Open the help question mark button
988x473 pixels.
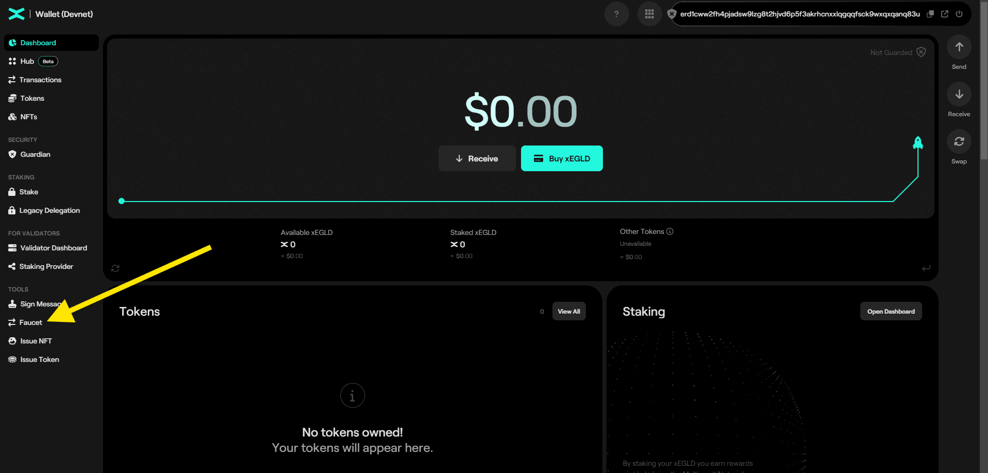(616, 14)
